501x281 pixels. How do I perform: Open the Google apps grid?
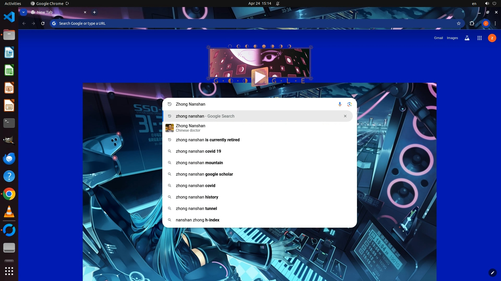tap(479, 38)
